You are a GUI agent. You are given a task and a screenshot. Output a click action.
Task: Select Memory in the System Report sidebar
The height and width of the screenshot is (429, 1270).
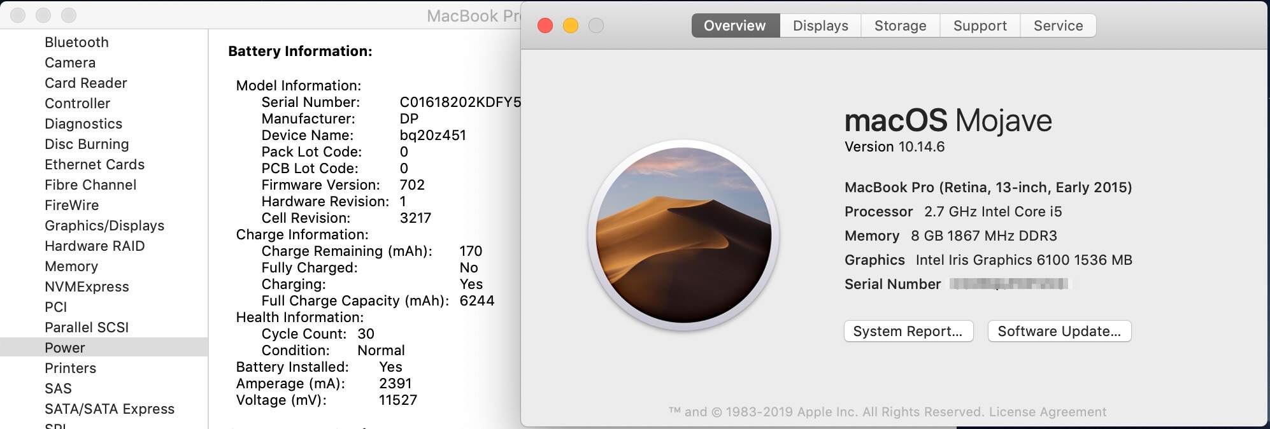pos(71,266)
